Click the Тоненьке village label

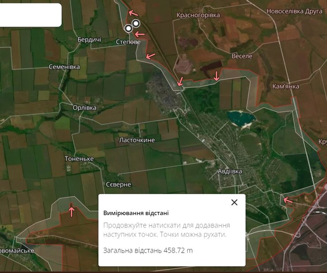(x=79, y=159)
